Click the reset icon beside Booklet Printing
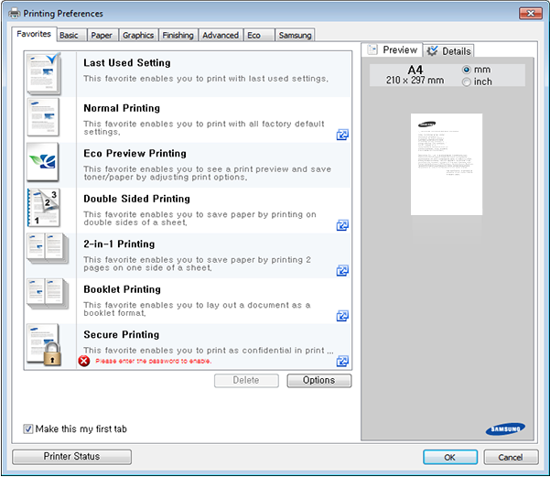Screen dimensions: 550x477 pos(342,316)
